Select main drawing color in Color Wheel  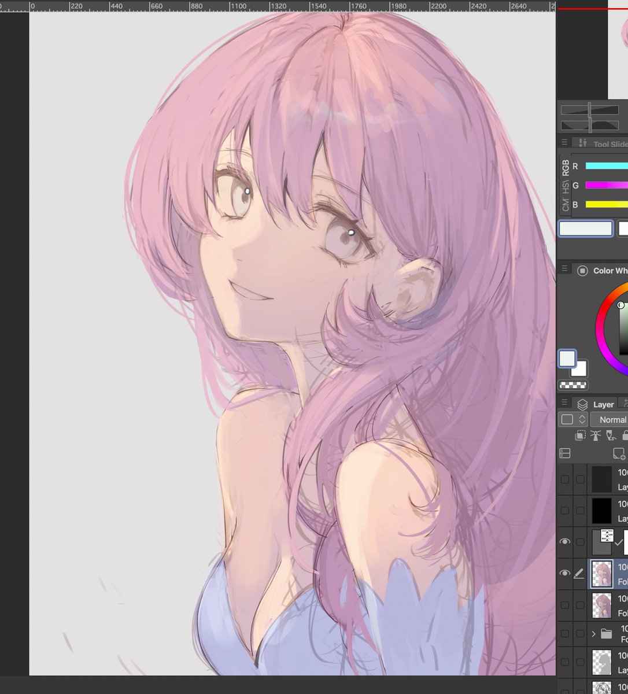click(x=567, y=359)
